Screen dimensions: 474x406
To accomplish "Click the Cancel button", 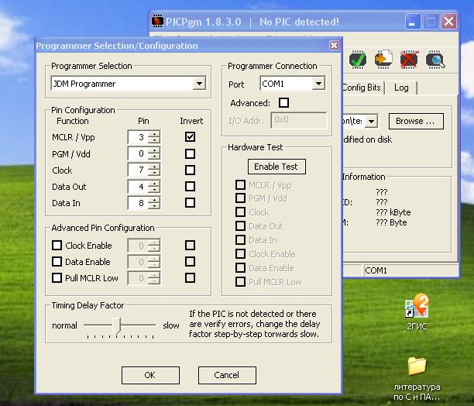I will click(x=227, y=375).
